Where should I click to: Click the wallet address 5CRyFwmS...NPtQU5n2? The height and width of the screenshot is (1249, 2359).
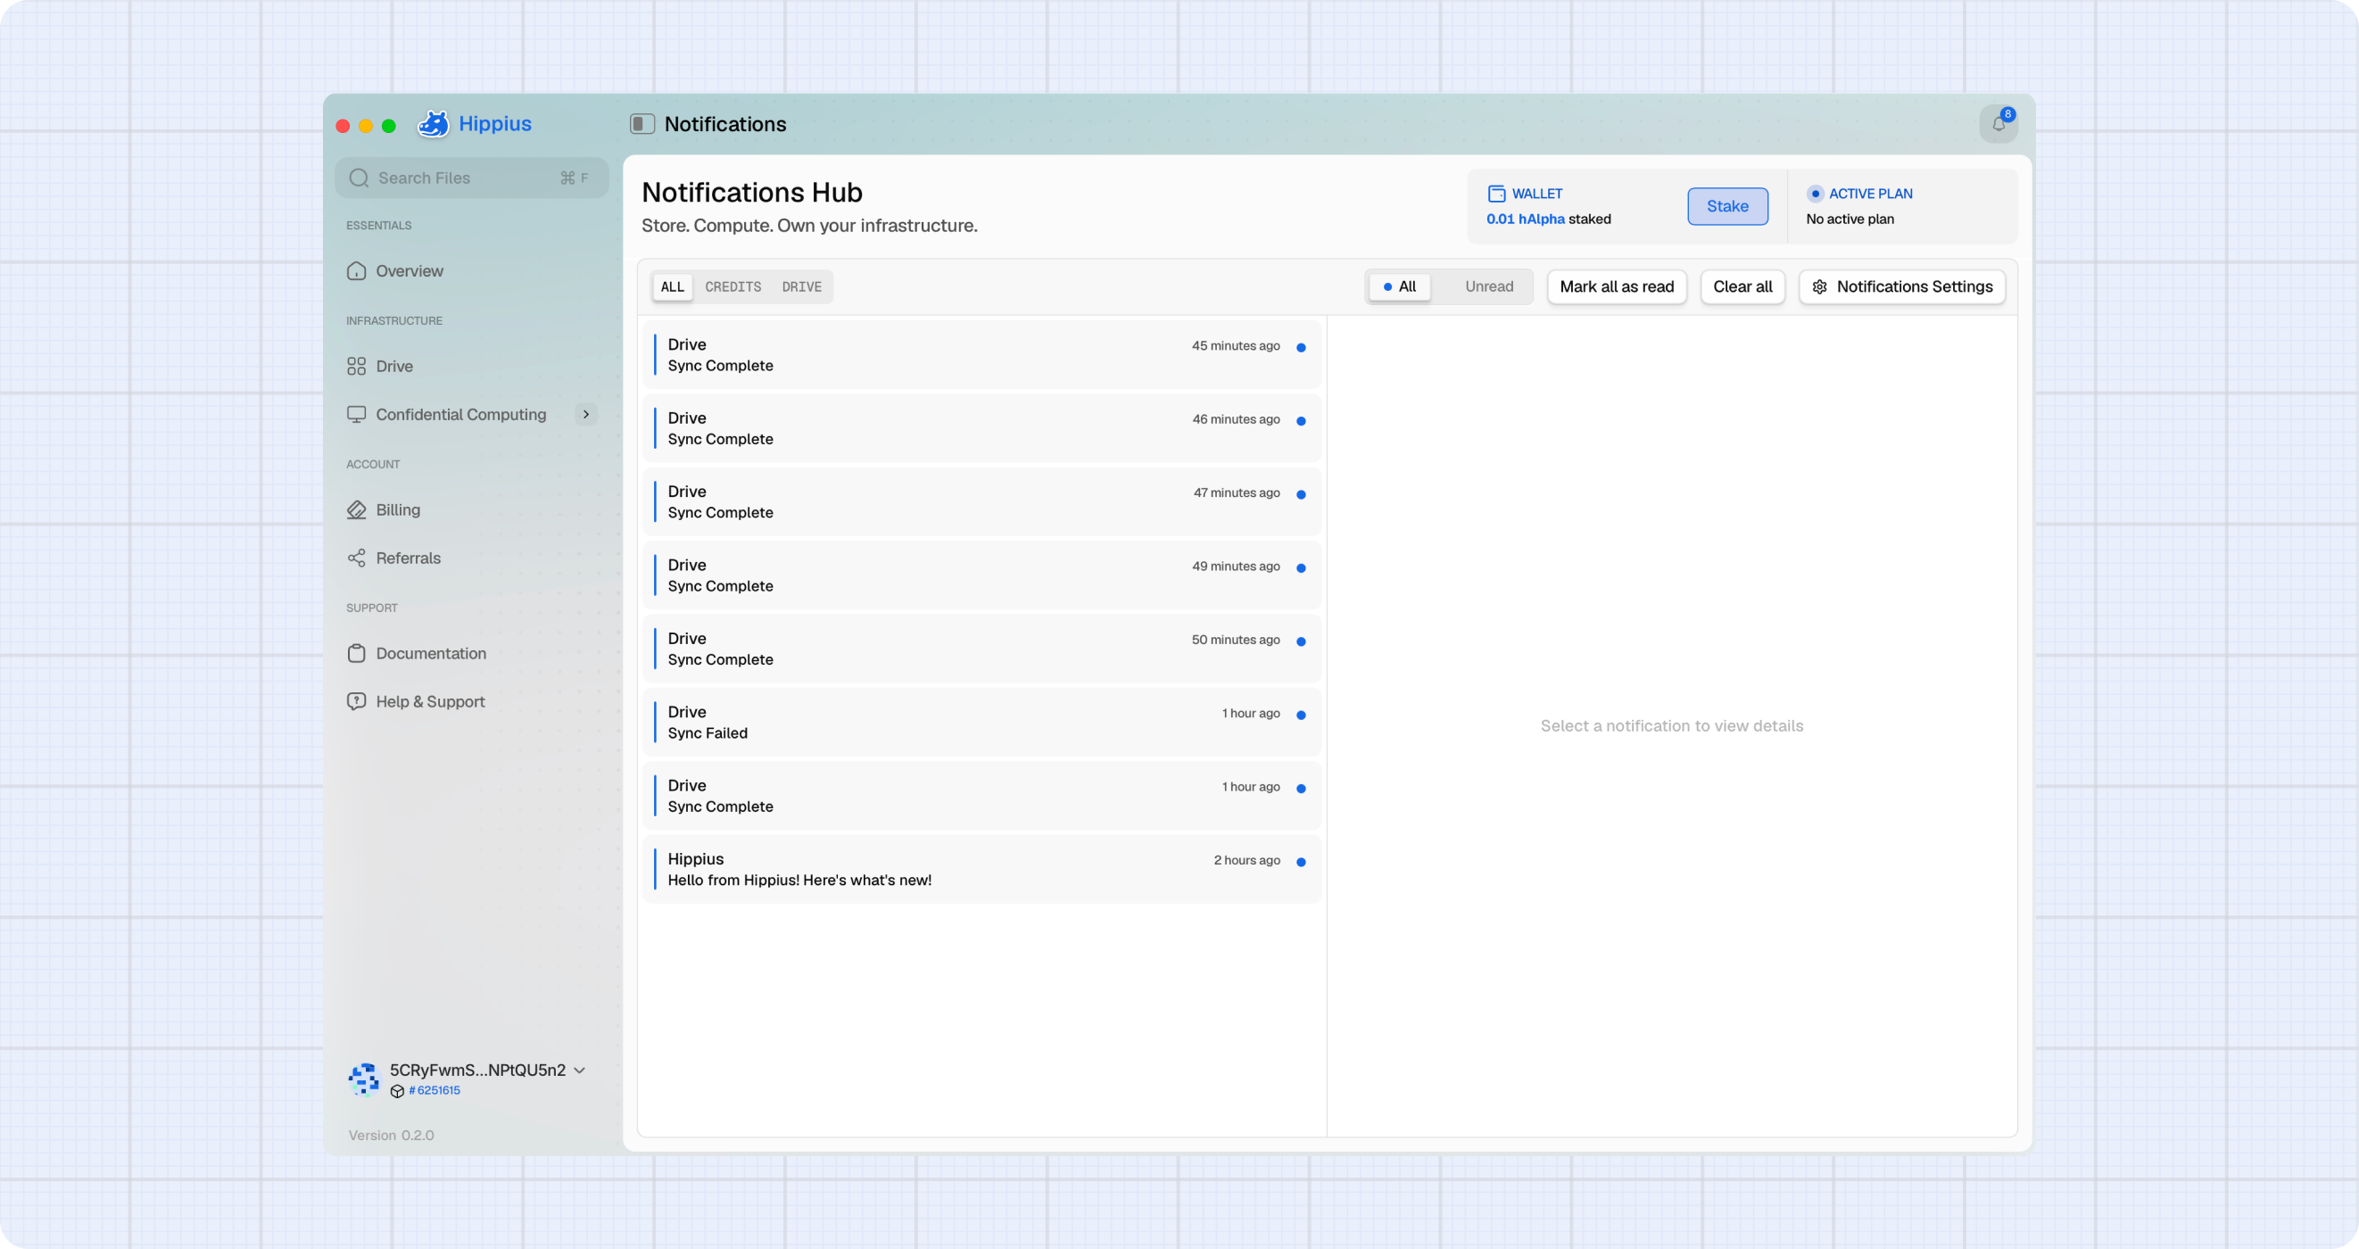[478, 1070]
